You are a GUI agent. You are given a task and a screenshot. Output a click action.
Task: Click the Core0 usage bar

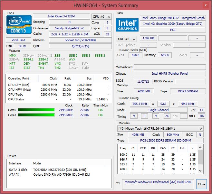point(36,110)
